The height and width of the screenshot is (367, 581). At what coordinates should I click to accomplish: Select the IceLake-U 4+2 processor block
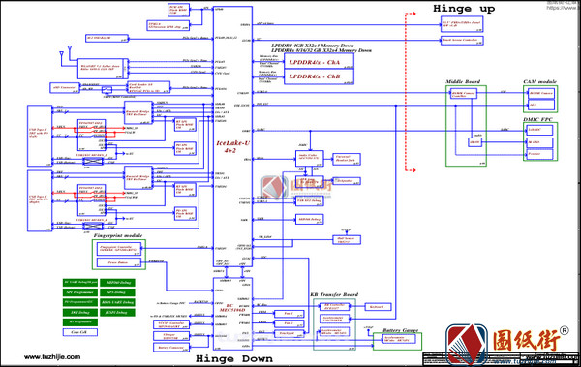232,136
